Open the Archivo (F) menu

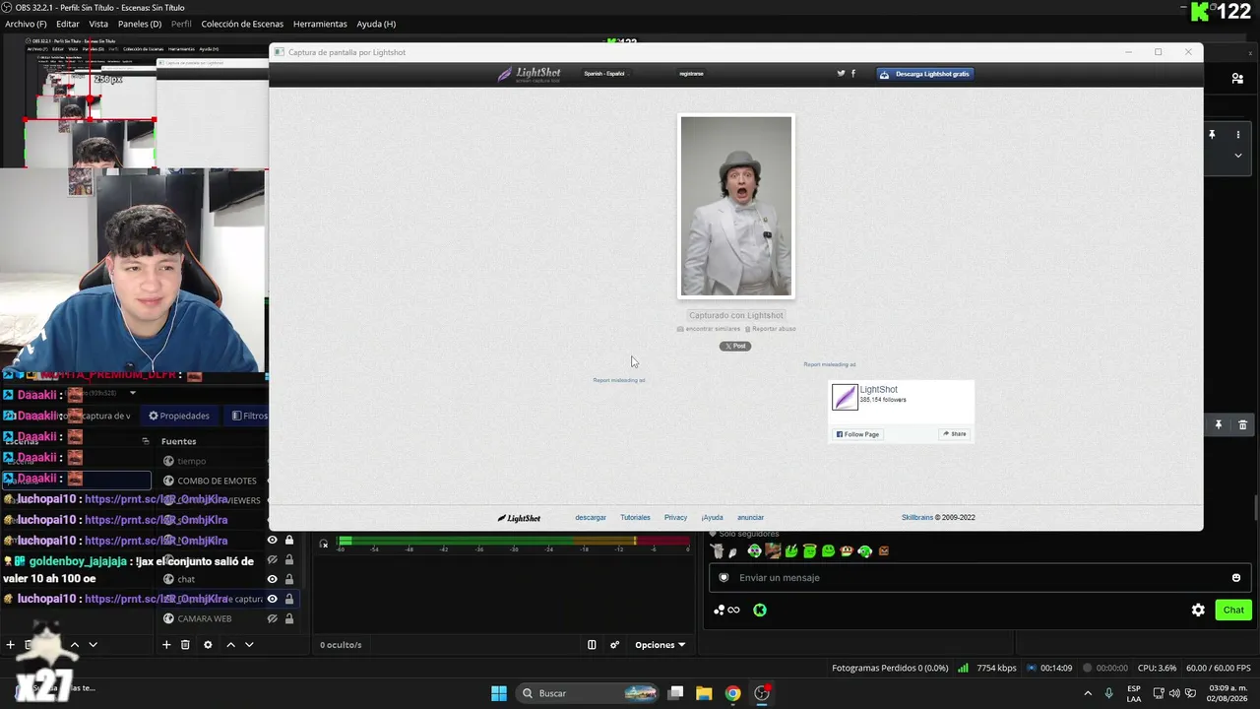pyautogui.click(x=26, y=24)
